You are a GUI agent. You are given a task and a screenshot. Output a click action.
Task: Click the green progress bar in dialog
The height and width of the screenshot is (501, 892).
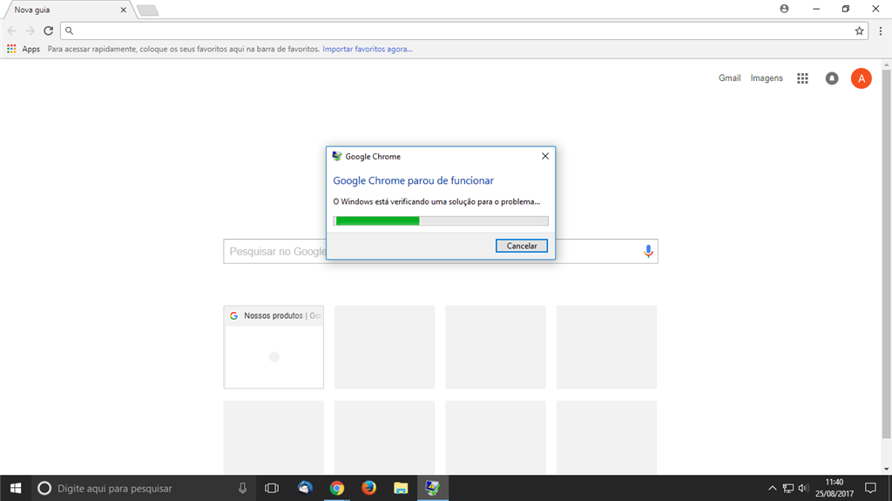coord(441,221)
